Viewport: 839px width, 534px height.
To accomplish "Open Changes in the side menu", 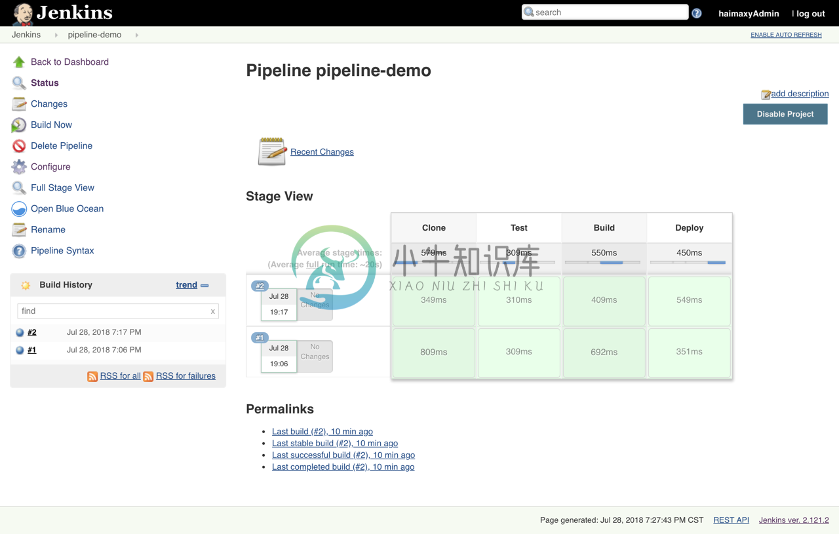I will 49,104.
